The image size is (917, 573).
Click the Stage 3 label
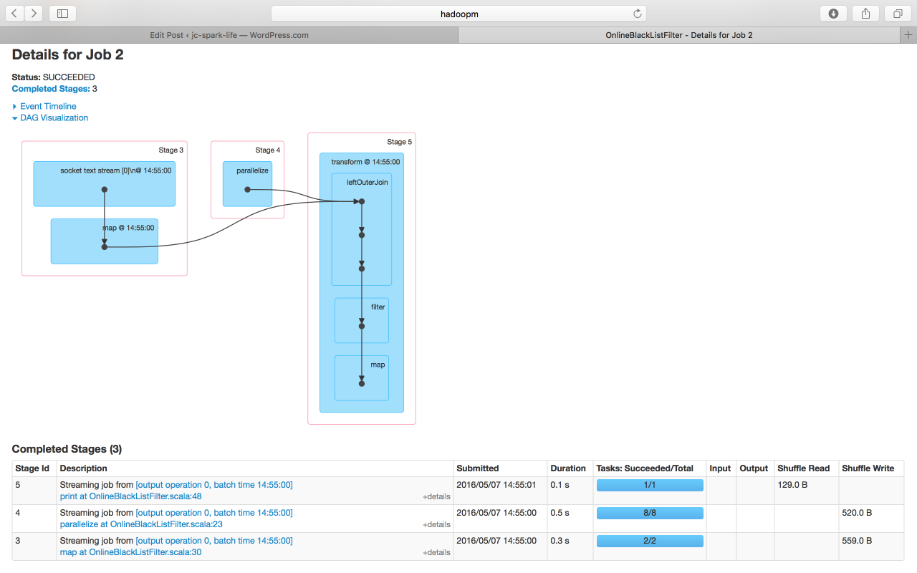pos(171,150)
